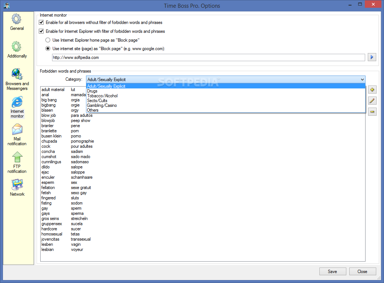Select 'peep show' in forbidden list
Image resolution: width=384 pixels, height=283 pixels.
click(x=80, y=120)
